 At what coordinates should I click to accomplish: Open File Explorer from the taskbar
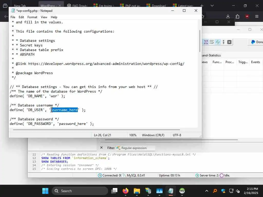(x=137, y=191)
